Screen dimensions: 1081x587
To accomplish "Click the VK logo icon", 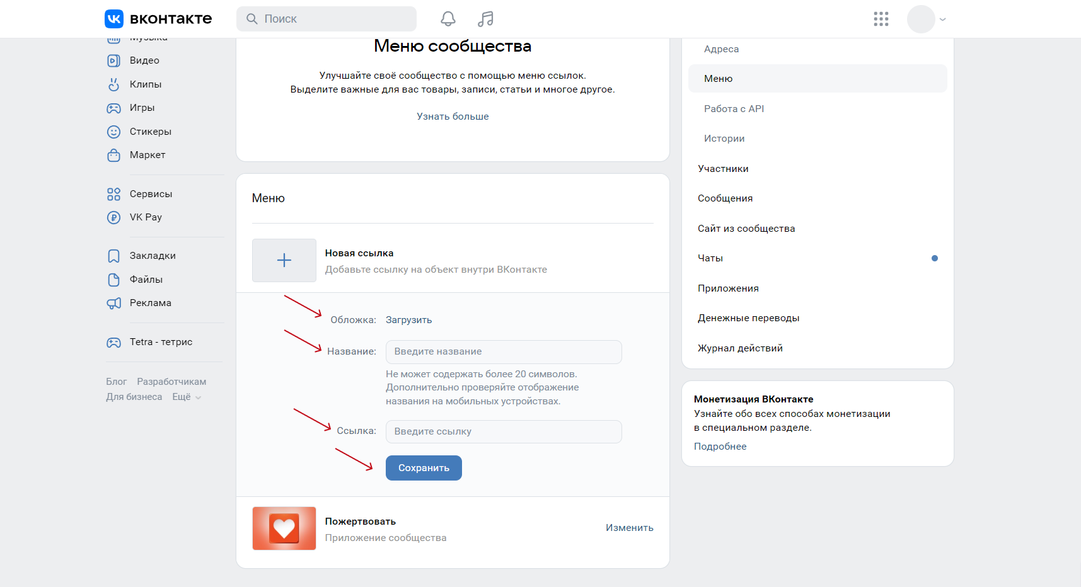I will coord(114,19).
